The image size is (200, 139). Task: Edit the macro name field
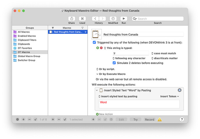tap(143, 34)
